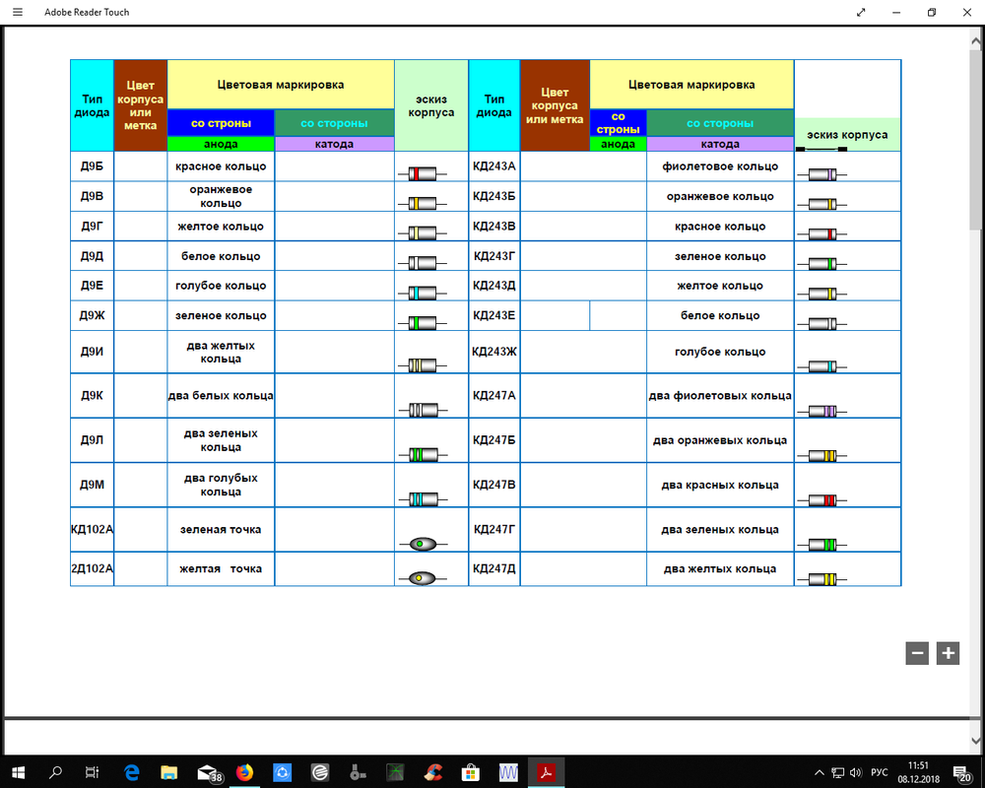Launch Microsoft Edge from the taskbar

pos(131,772)
